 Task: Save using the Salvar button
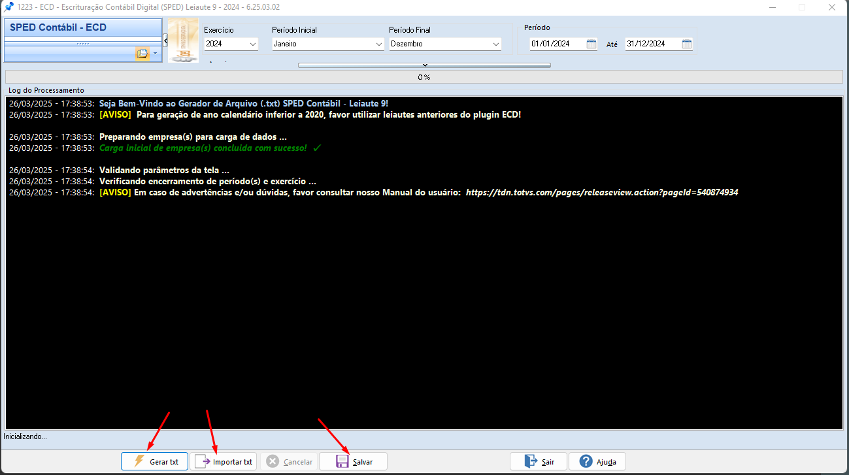tap(353, 461)
